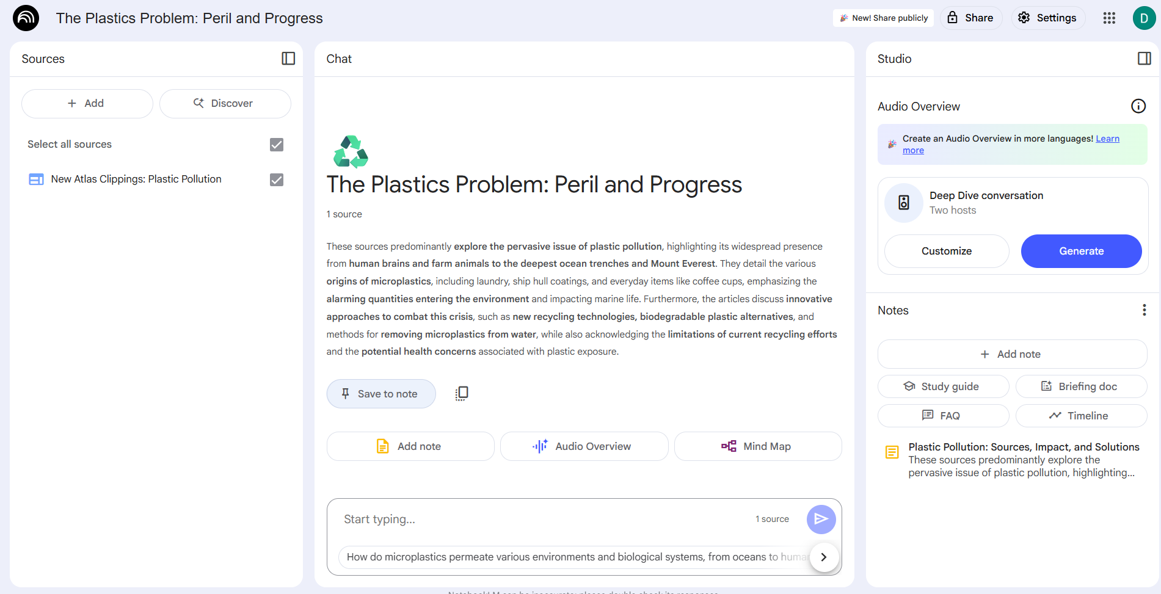The width and height of the screenshot is (1161, 594).
Task: Collapse the Studio panel
Action: [1144, 59]
